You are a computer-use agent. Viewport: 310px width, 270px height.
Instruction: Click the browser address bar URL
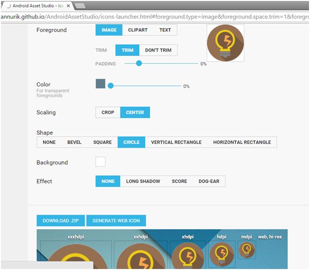[x=155, y=17]
